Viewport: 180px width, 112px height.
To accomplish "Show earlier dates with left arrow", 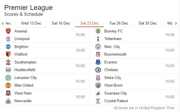I will point(3,23).
